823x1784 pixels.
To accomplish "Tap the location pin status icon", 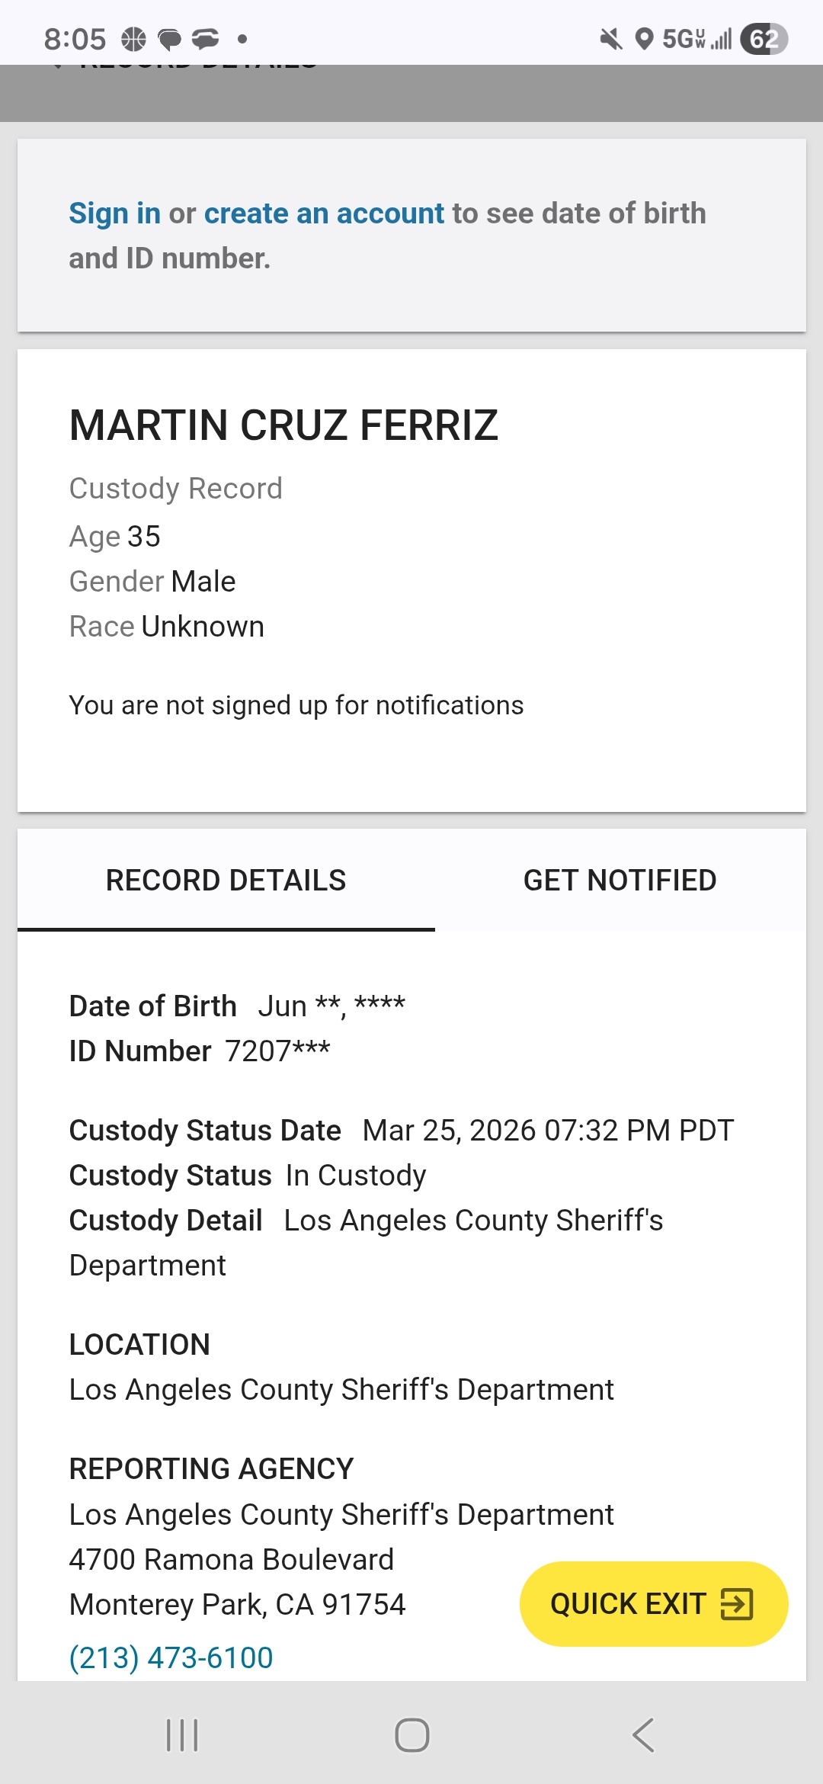I will pyautogui.click(x=644, y=39).
